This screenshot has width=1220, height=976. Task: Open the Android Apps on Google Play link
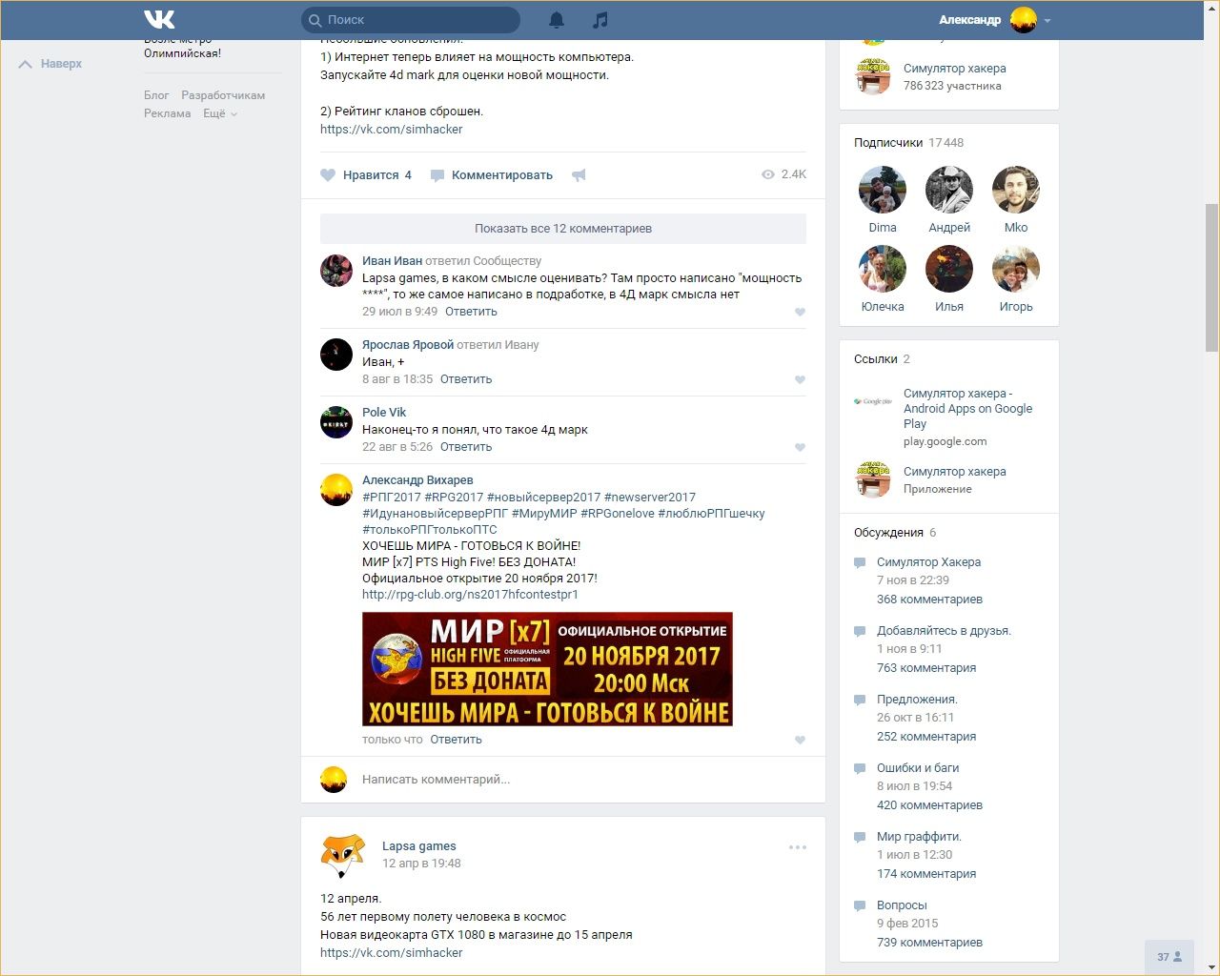967,409
